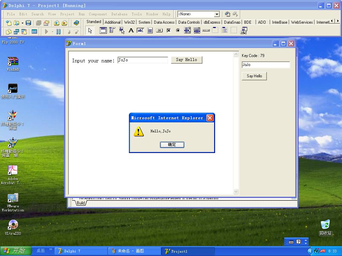The height and width of the screenshot is (256, 342).
Task: Click the Open file toolbar icon
Action: [x=16, y=23]
